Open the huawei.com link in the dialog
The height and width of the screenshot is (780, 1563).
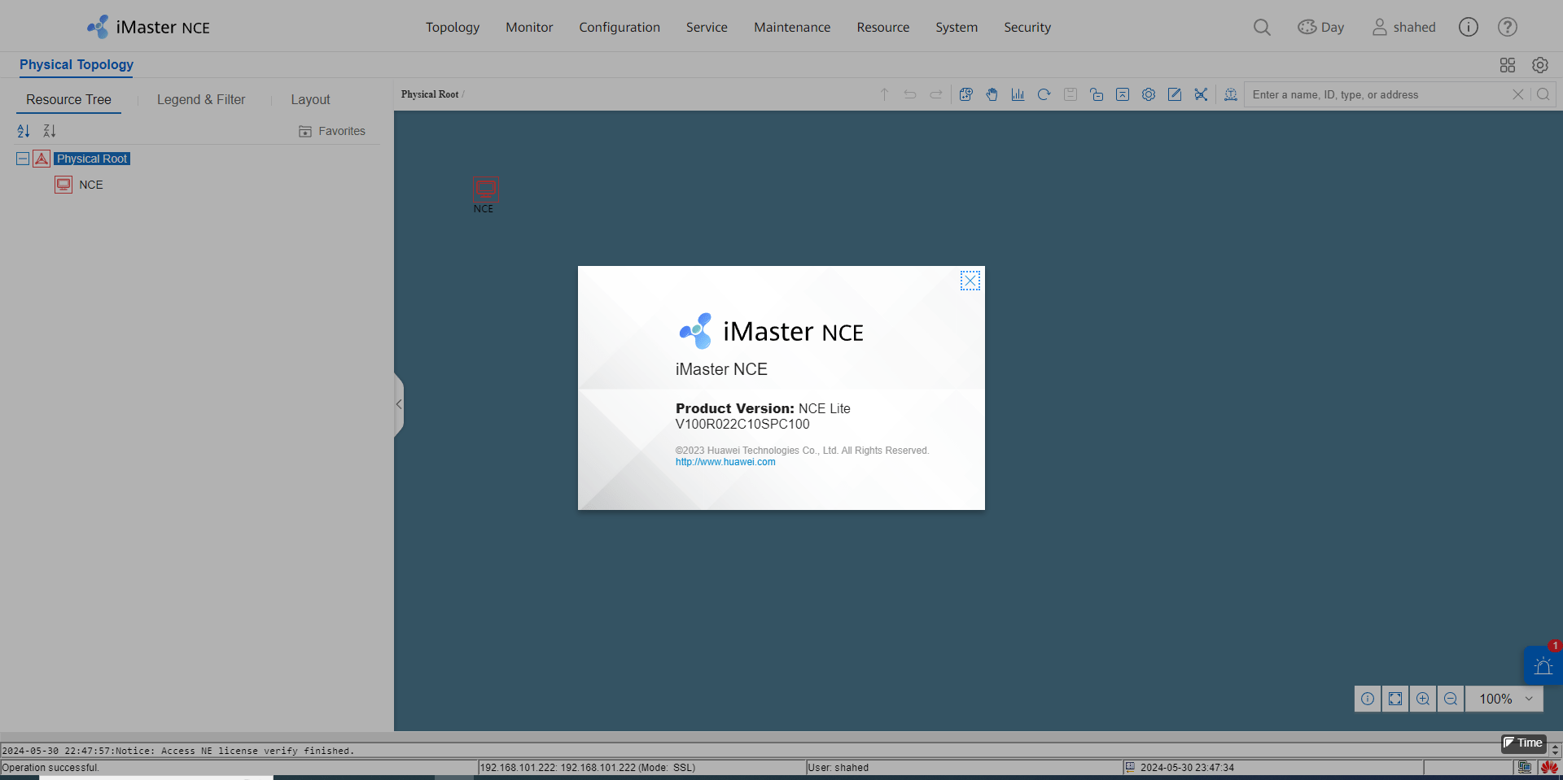coord(725,462)
